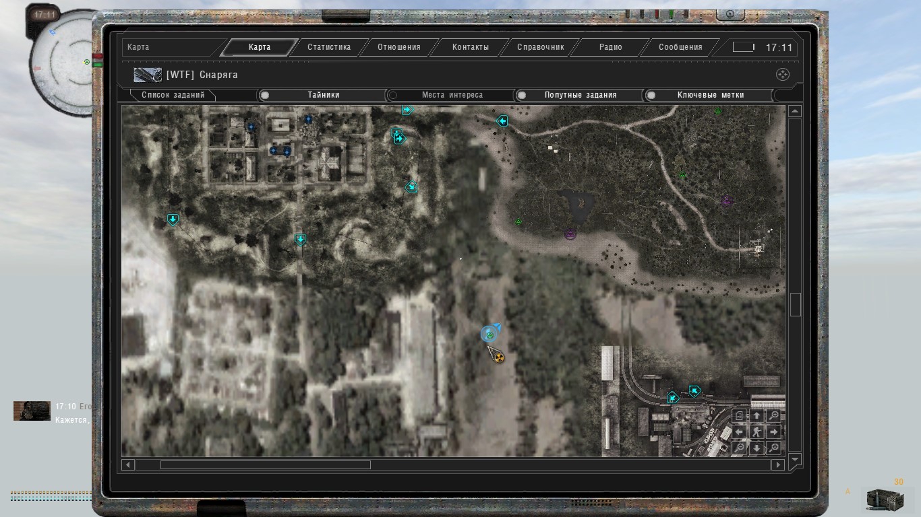Open the map notes list icon
The image size is (921, 517).
pos(740,416)
